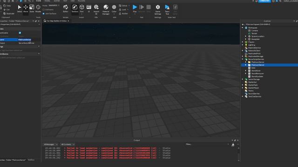The image size is (298, 167).
Task: Click the Name property value field
Action: tap(29, 40)
